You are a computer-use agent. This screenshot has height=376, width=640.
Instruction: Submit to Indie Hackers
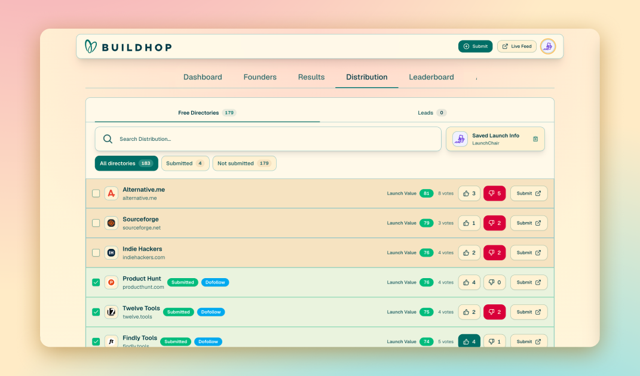tap(529, 253)
